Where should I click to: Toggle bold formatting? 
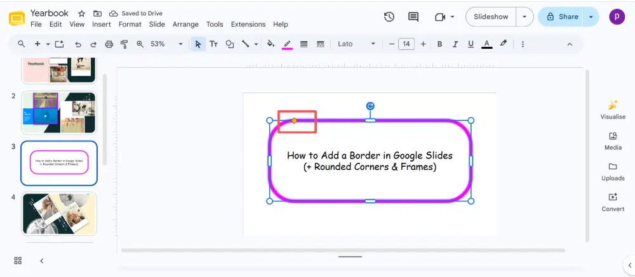[x=439, y=44]
